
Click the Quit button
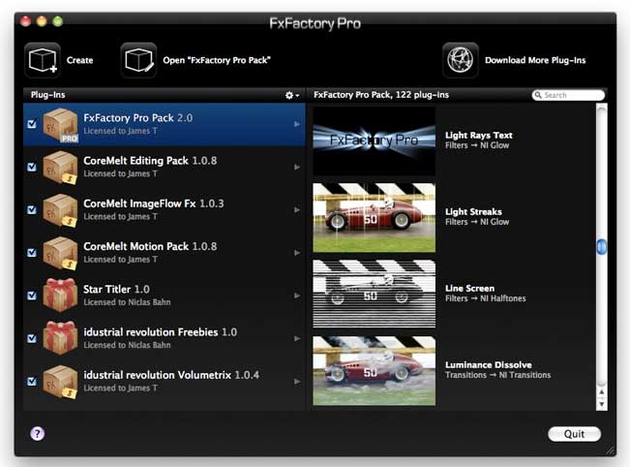pos(574,434)
